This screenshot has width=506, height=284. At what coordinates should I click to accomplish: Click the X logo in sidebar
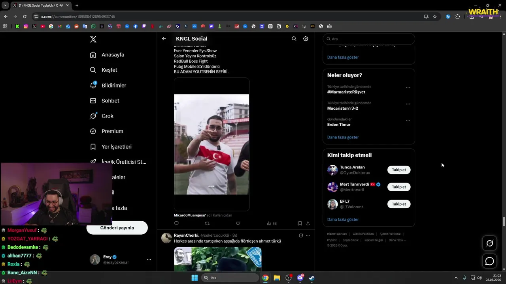click(93, 39)
